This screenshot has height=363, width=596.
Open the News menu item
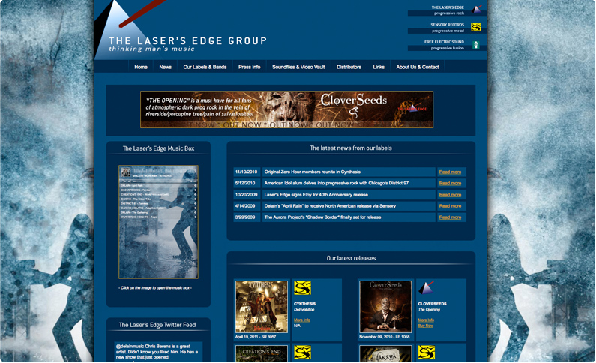(x=165, y=67)
